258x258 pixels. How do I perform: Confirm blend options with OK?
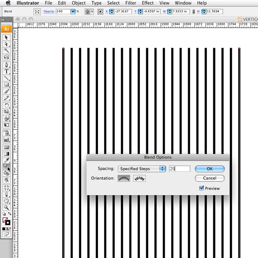pos(209,169)
